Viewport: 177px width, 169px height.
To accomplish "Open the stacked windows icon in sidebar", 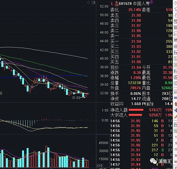I will pyautogui.click(x=176, y=46).
